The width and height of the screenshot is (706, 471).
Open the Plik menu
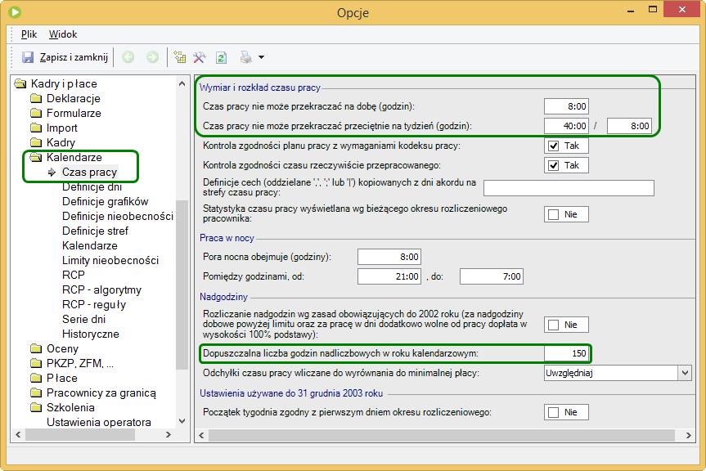click(x=29, y=34)
